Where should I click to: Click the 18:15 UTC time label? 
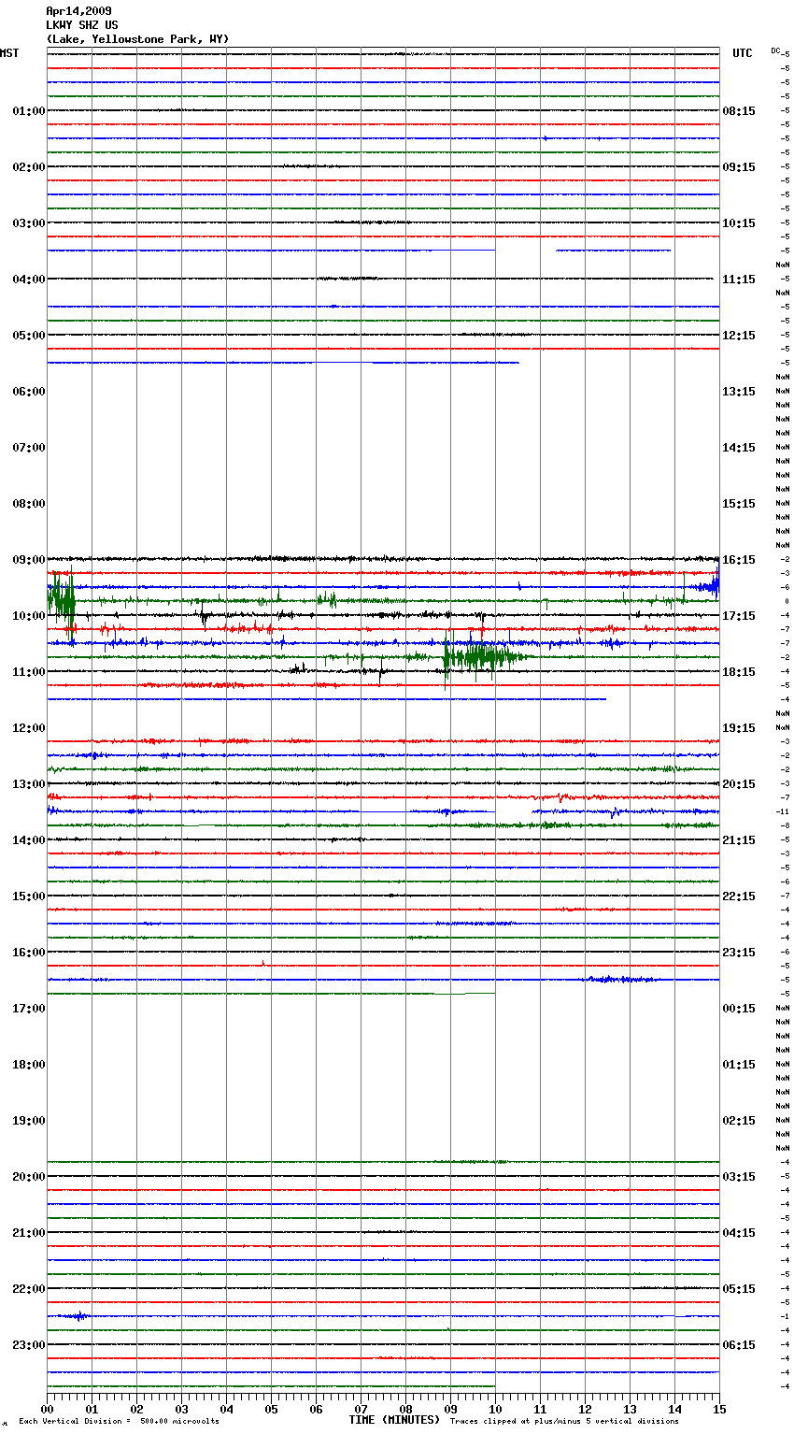739,672
